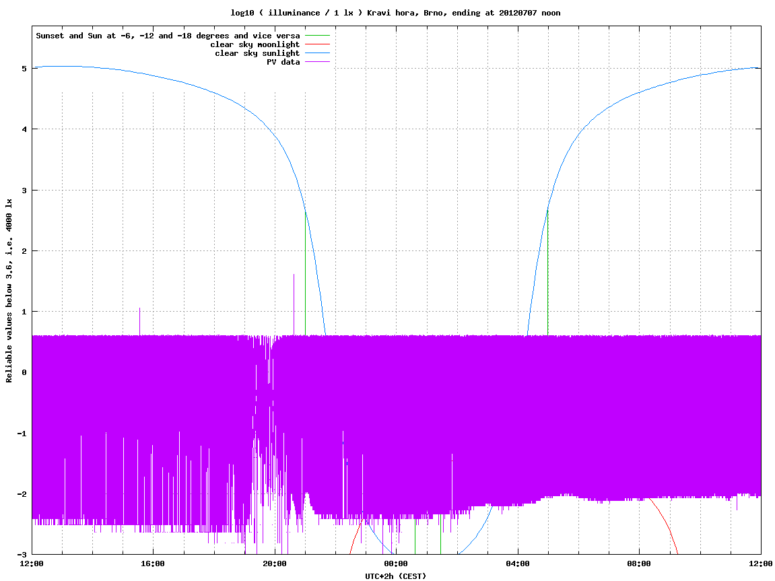The width and height of the screenshot is (775, 581).
Task: Click the y-axis tick label 2
Action: click(x=24, y=251)
